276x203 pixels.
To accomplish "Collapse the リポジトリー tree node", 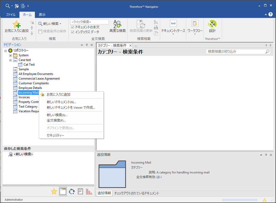I will point(6,51).
